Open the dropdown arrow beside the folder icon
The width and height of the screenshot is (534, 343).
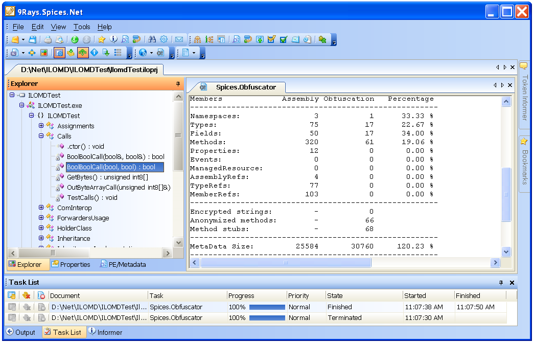pos(24,39)
